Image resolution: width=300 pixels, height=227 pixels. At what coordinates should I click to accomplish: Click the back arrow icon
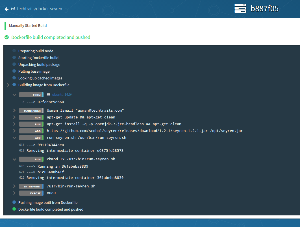point(6,9)
